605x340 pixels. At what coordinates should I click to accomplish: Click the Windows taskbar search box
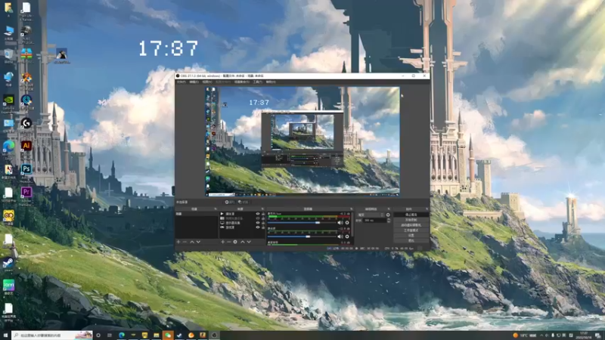(52, 335)
